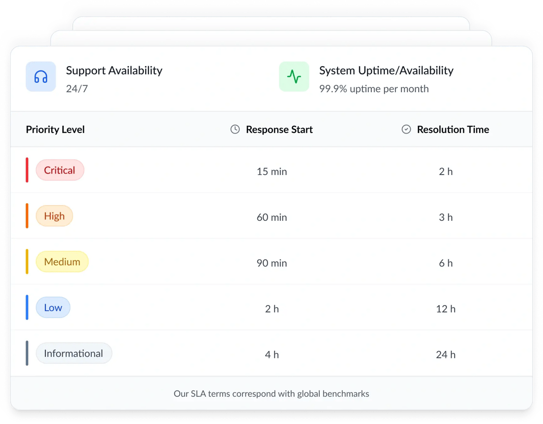This screenshot has height=424, width=543.
Task: Click the green pulse uptime icon
Action: pyautogui.click(x=294, y=77)
